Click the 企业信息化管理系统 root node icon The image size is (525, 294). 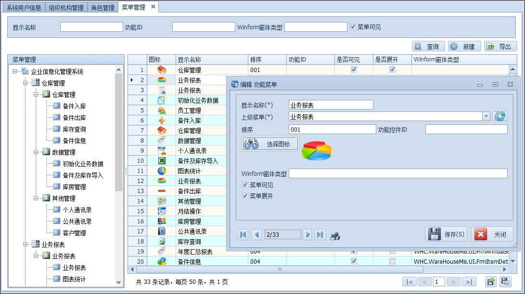tap(25, 71)
